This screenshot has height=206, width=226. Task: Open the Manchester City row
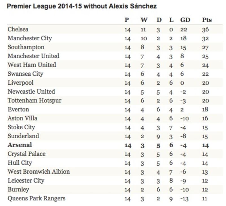(x=115, y=38)
